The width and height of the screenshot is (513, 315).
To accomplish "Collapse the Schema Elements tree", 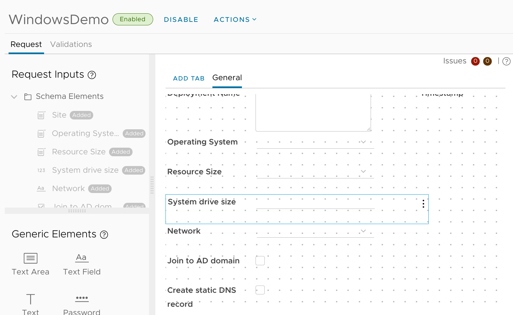I will pos(14,97).
